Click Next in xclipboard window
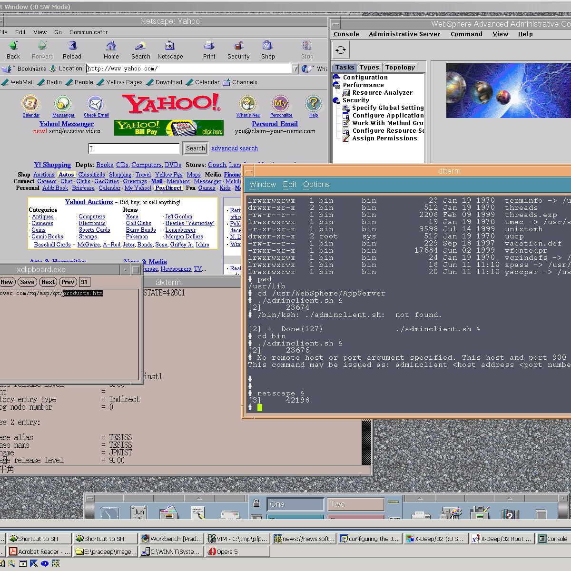The width and height of the screenshot is (571, 571). (48, 282)
